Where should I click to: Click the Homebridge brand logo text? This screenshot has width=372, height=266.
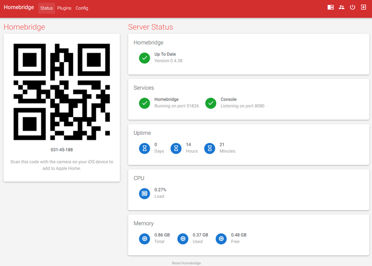click(19, 7)
